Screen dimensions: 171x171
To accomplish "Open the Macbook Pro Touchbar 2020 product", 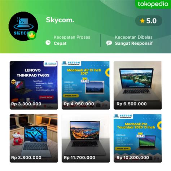I will click(138, 138).
